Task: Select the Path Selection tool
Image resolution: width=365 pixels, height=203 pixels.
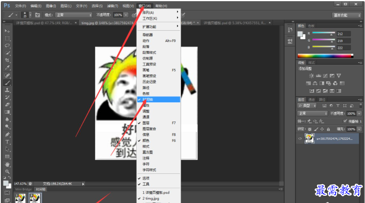Action: tap(7, 149)
